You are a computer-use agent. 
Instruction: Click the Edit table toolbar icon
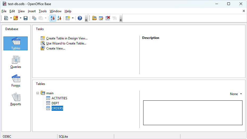click(101, 18)
